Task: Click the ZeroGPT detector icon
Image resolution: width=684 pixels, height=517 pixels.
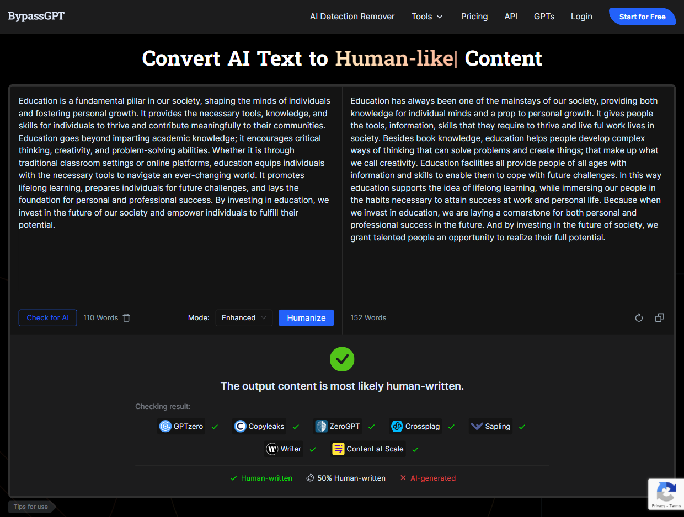Action: (321, 426)
